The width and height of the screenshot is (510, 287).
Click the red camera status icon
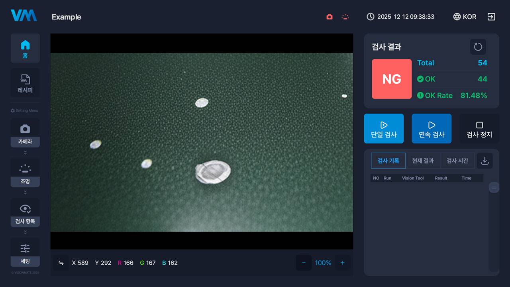tap(330, 17)
